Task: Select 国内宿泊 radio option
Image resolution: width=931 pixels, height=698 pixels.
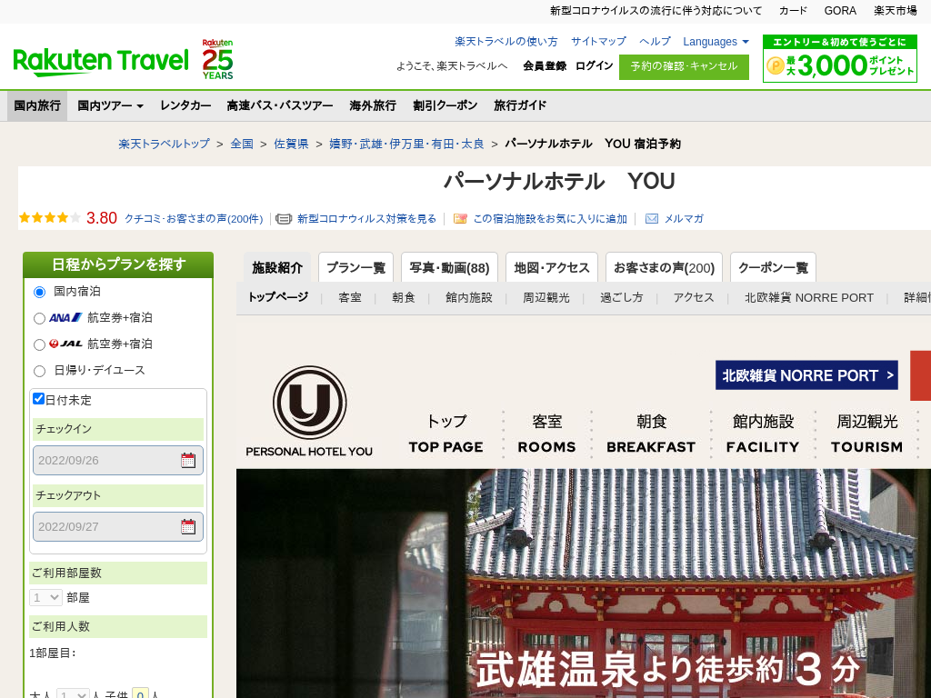Action: coord(39,292)
